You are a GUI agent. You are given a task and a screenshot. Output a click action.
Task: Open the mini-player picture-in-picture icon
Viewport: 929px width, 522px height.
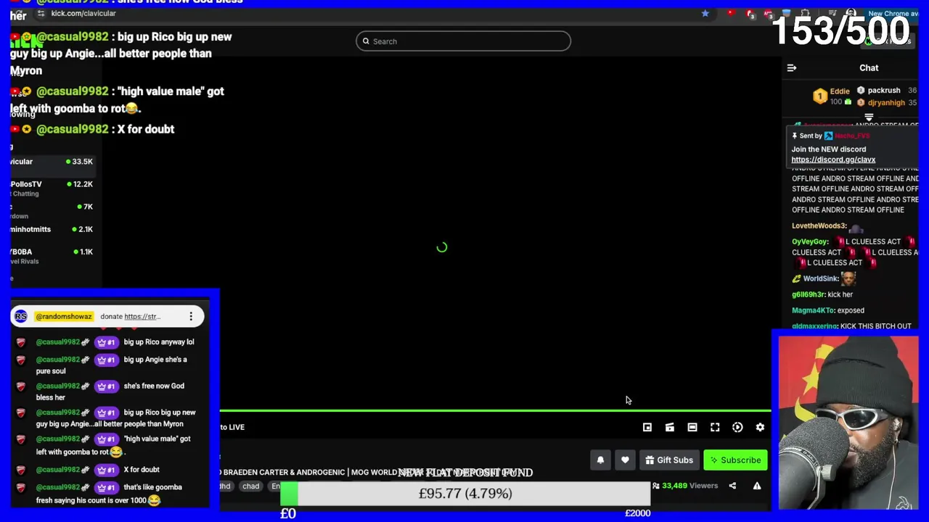pos(647,428)
